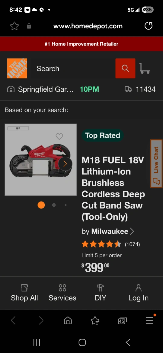Open Live Chat side button

156,164
